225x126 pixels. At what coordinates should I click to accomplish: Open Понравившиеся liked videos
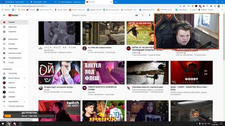click(14, 58)
